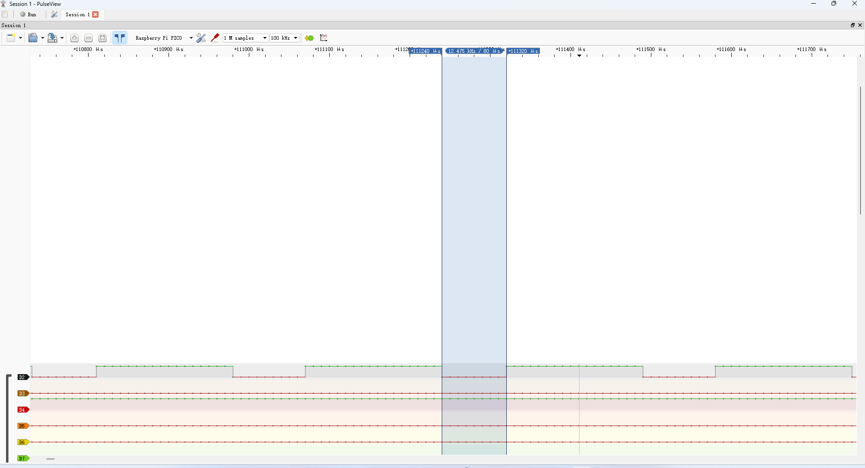Viewport: 865px width, 468px height.
Task: Select the D2 channel label
Action: click(x=23, y=377)
